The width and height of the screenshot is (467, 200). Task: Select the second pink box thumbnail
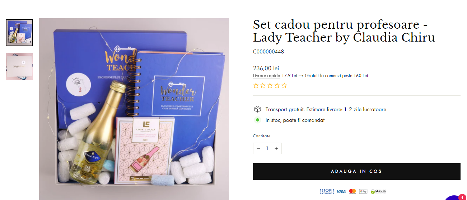19,67
